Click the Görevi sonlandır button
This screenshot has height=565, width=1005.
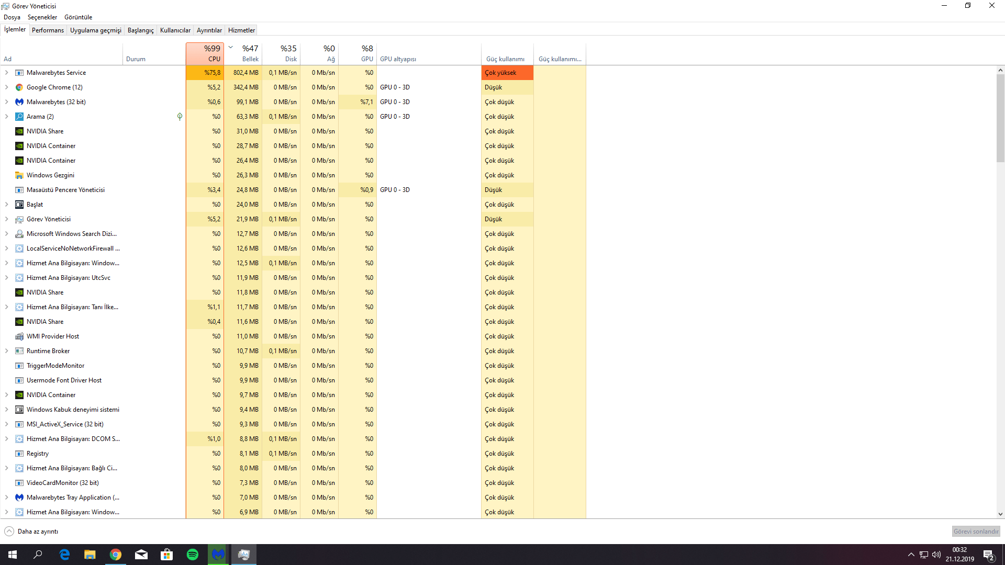click(x=976, y=532)
